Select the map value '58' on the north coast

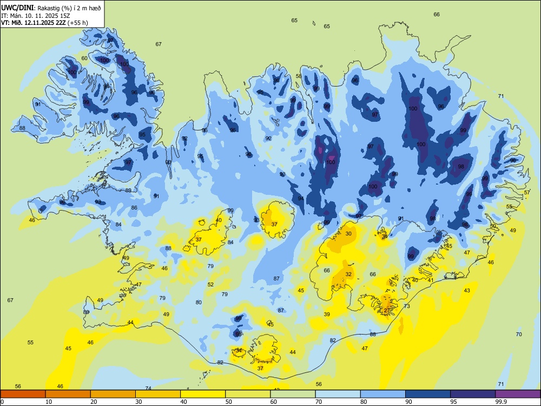[299, 76]
